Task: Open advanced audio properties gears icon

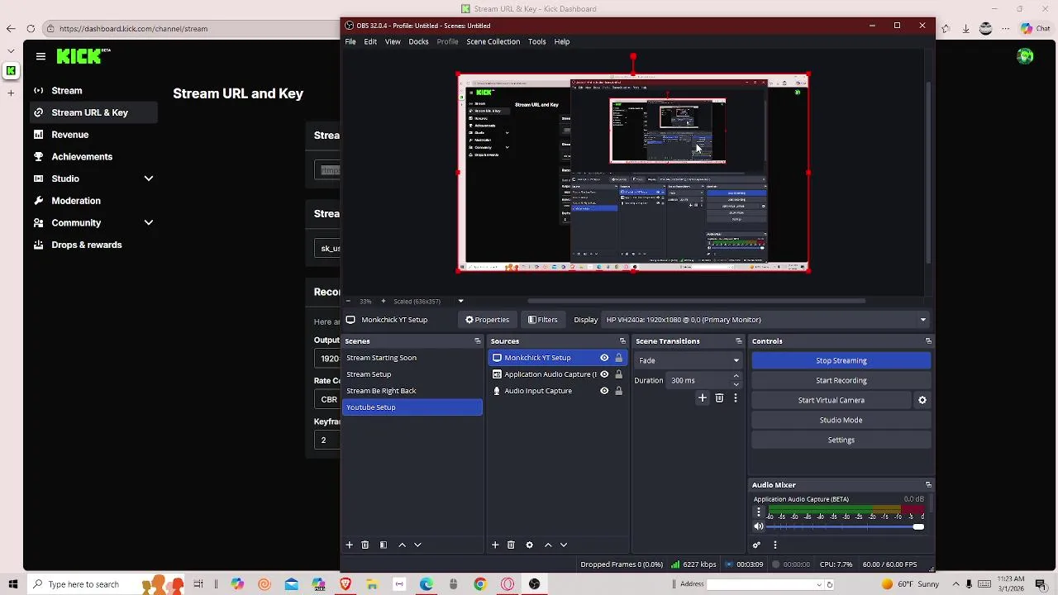Action: coord(756,545)
